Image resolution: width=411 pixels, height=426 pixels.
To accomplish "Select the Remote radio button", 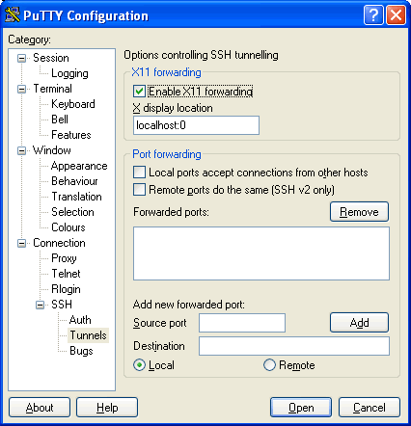I will click(269, 365).
